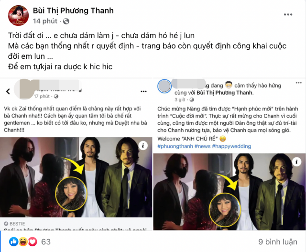
Task: Click the right post's circular profile picture
Action: point(164,86)
